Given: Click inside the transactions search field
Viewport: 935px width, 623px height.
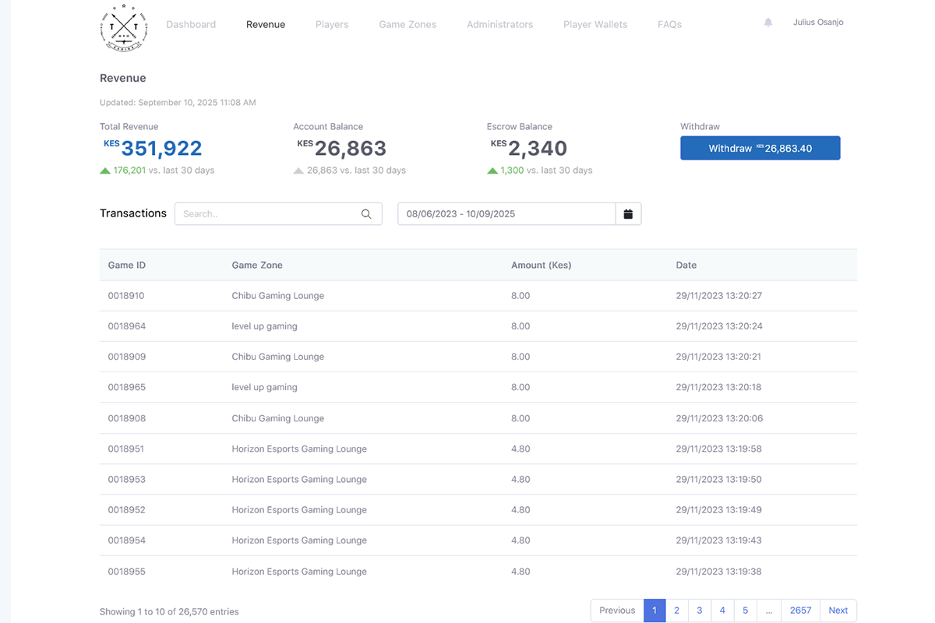Looking at the screenshot, I should 265,214.
